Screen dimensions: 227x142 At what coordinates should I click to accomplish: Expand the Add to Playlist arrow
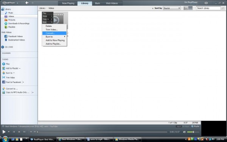[20, 69]
